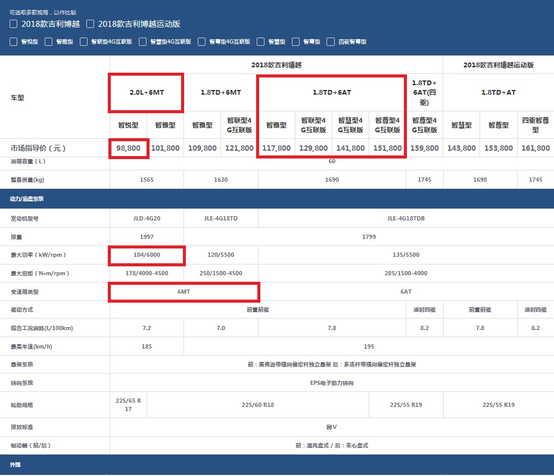The image size is (554, 476).
Task: Tick the 智悦型 trim checkbox
Action: point(14,42)
